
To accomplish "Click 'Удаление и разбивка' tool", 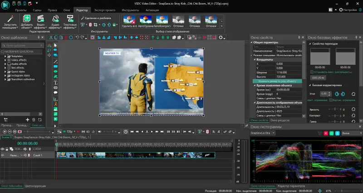I will click(96, 18).
